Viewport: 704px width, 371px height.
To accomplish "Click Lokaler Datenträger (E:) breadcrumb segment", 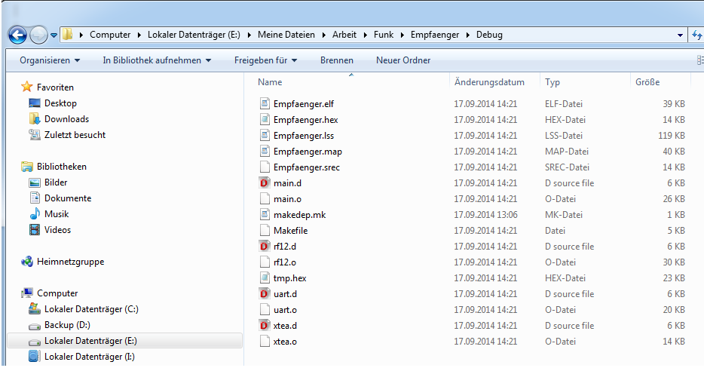I will pyautogui.click(x=194, y=35).
